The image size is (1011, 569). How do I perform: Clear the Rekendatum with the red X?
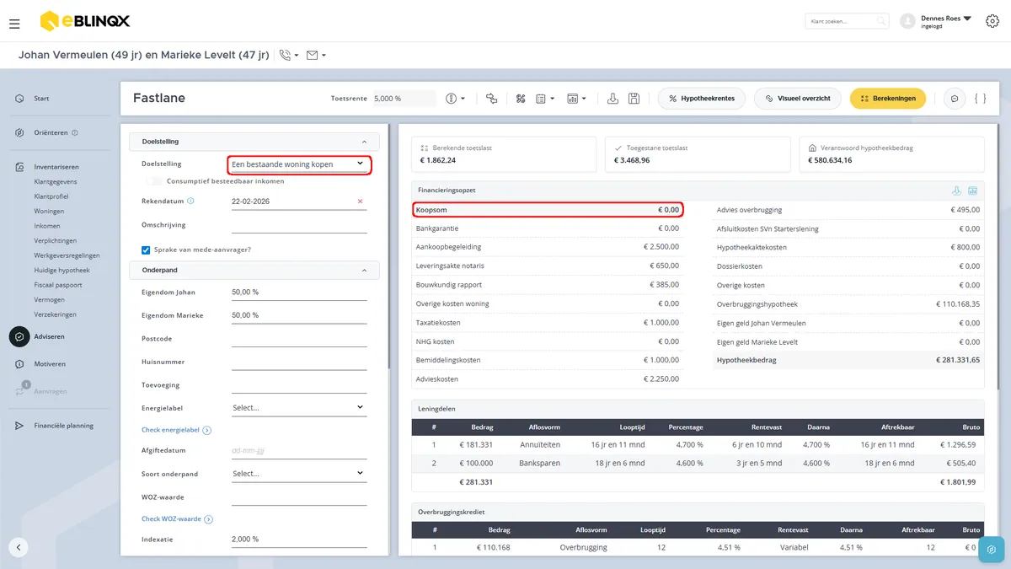(361, 201)
